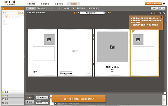Click text box on the left flap page
The height and width of the screenshot is (106, 168).
[x=44, y=54]
